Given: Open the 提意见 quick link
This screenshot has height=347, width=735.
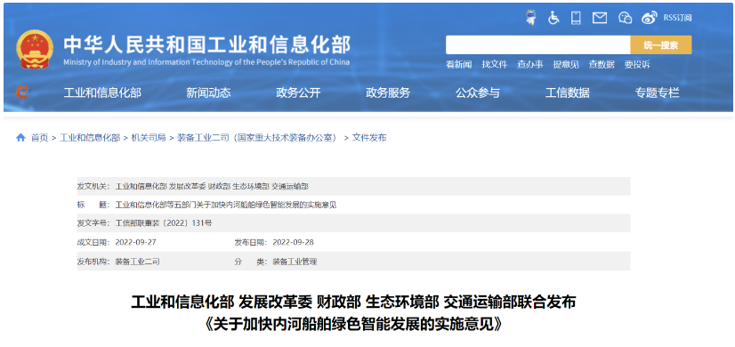Looking at the screenshot, I should 566,65.
